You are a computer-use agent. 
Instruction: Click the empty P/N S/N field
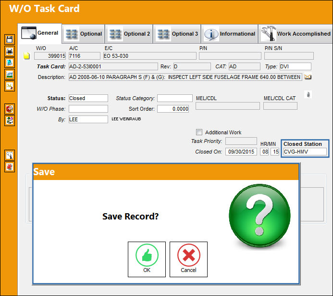289,56
